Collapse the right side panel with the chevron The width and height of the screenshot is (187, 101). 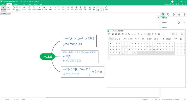[x=158, y=17]
